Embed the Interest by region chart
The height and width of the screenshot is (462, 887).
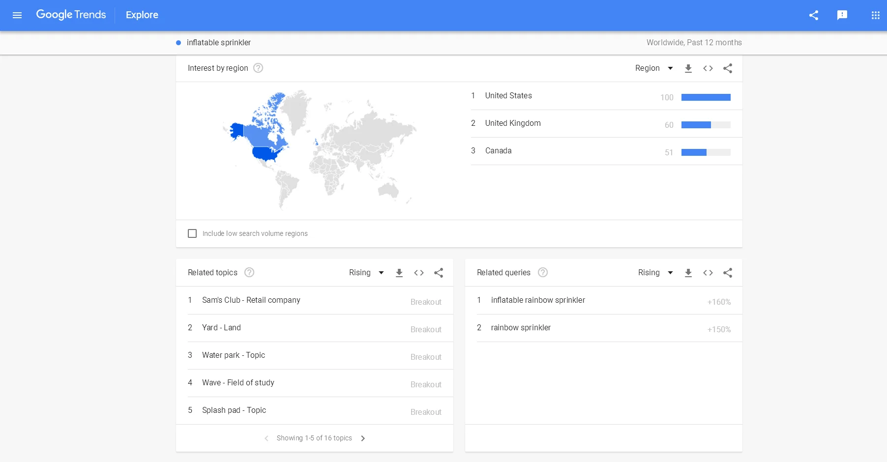pos(708,68)
